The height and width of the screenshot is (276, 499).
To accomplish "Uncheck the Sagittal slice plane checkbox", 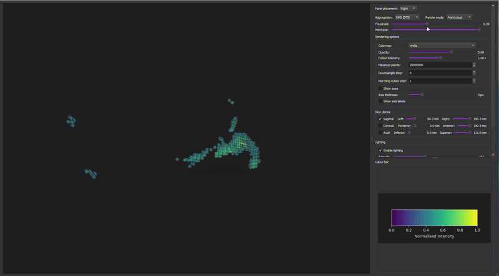I will click(380, 118).
